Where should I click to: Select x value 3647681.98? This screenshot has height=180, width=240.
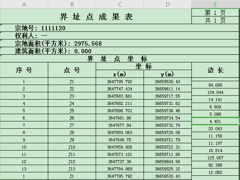pyautogui.click(x=120, y=118)
